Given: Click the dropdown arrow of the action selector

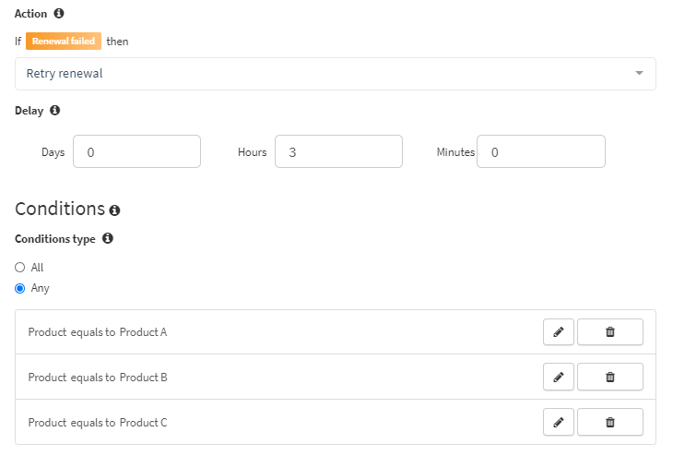Looking at the screenshot, I should pos(639,73).
